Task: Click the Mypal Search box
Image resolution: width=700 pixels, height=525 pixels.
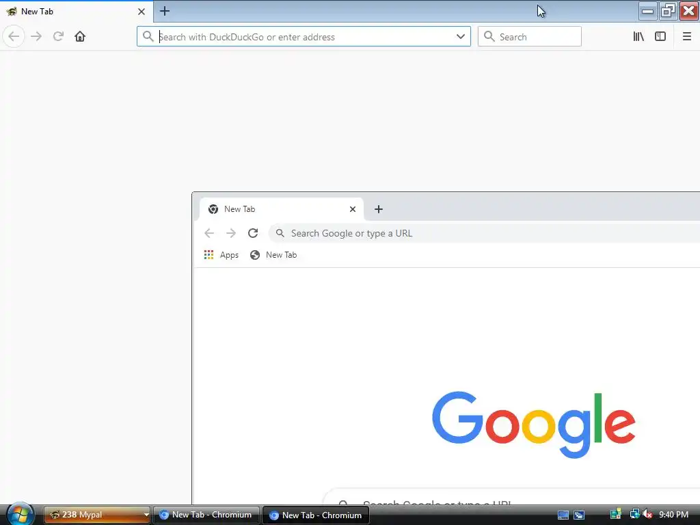Action: (530, 37)
